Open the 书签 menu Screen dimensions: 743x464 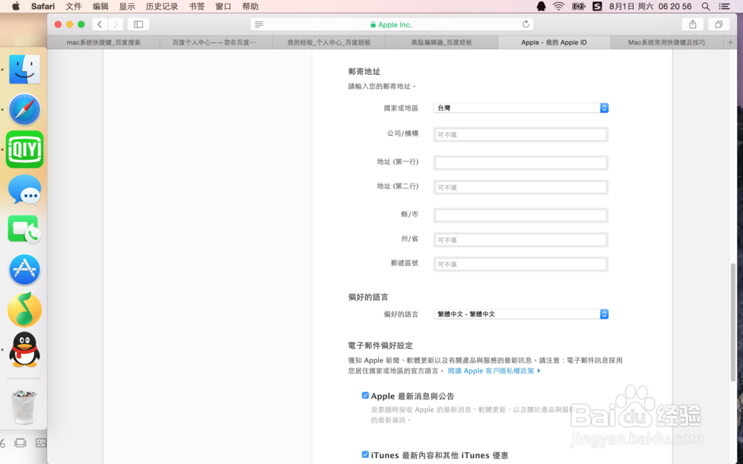tap(197, 6)
